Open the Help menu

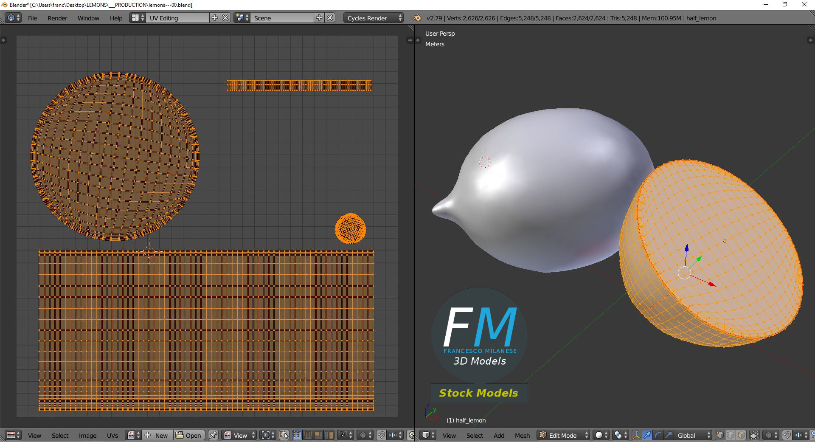click(x=116, y=18)
